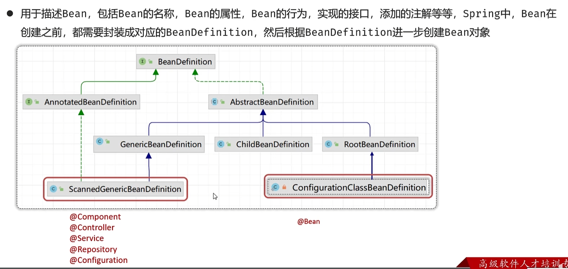Click the orange lock icon on ConfigurationClassBeanDefinition

(x=284, y=187)
